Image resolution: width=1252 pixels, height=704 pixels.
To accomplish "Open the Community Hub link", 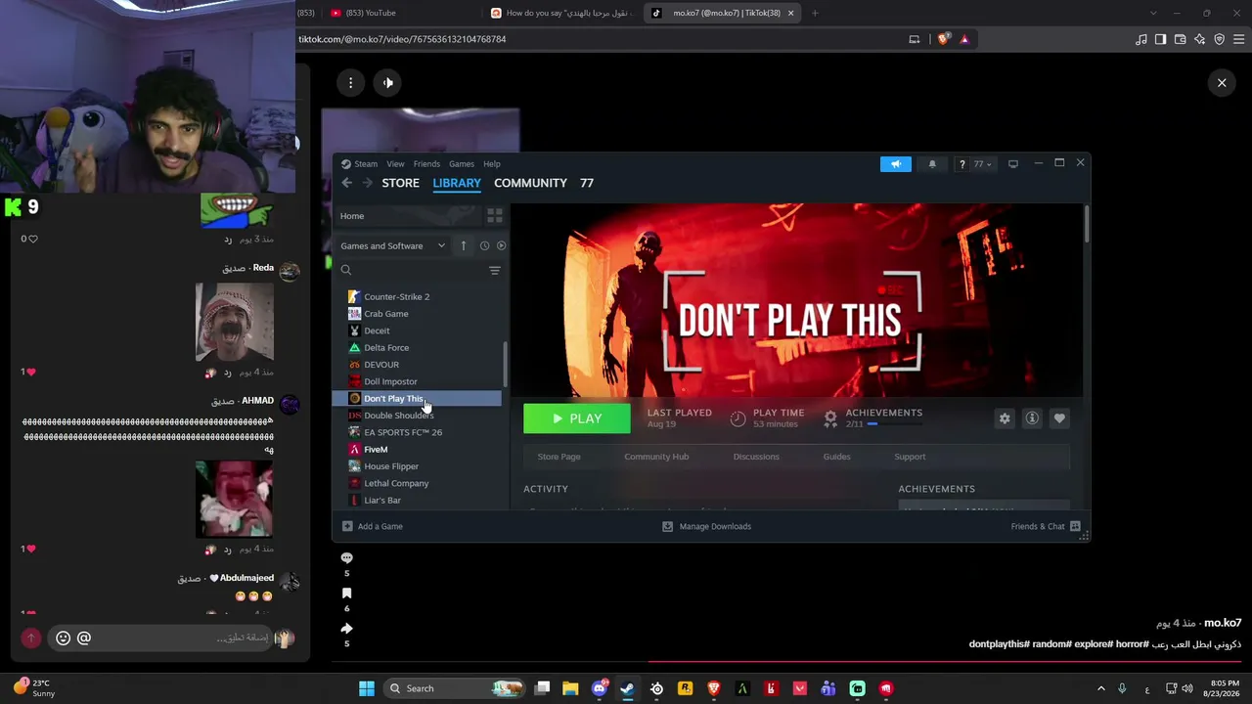I will tap(656, 457).
